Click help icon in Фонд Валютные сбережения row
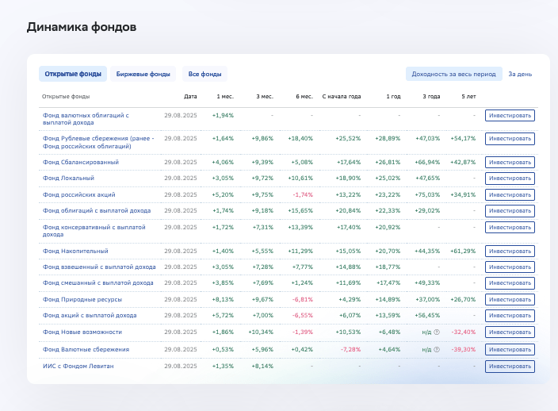 tap(437, 349)
